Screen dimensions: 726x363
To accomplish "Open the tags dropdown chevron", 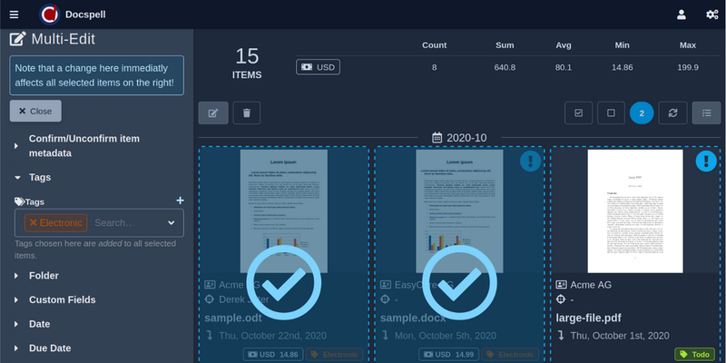I will pyautogui.click(x=171, y=222).
